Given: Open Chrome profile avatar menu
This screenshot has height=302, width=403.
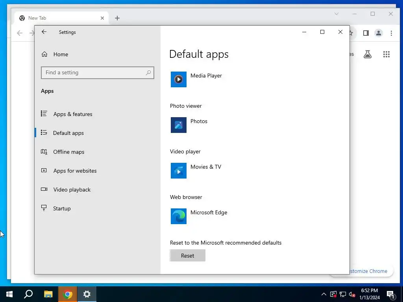Looking at the screenshot, I should click(x=379, y=33).
